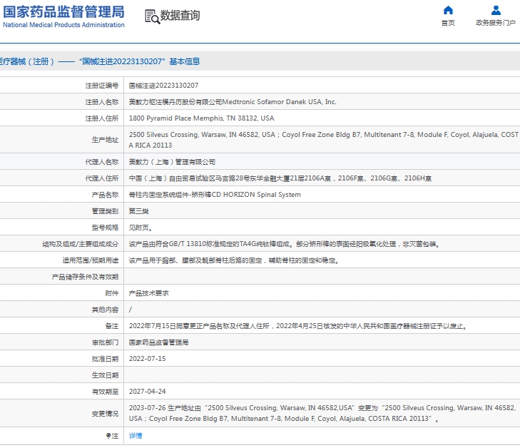Click the page title 基本信息 heading
Viewport: 520px width, 448px height.
point(185,61)
